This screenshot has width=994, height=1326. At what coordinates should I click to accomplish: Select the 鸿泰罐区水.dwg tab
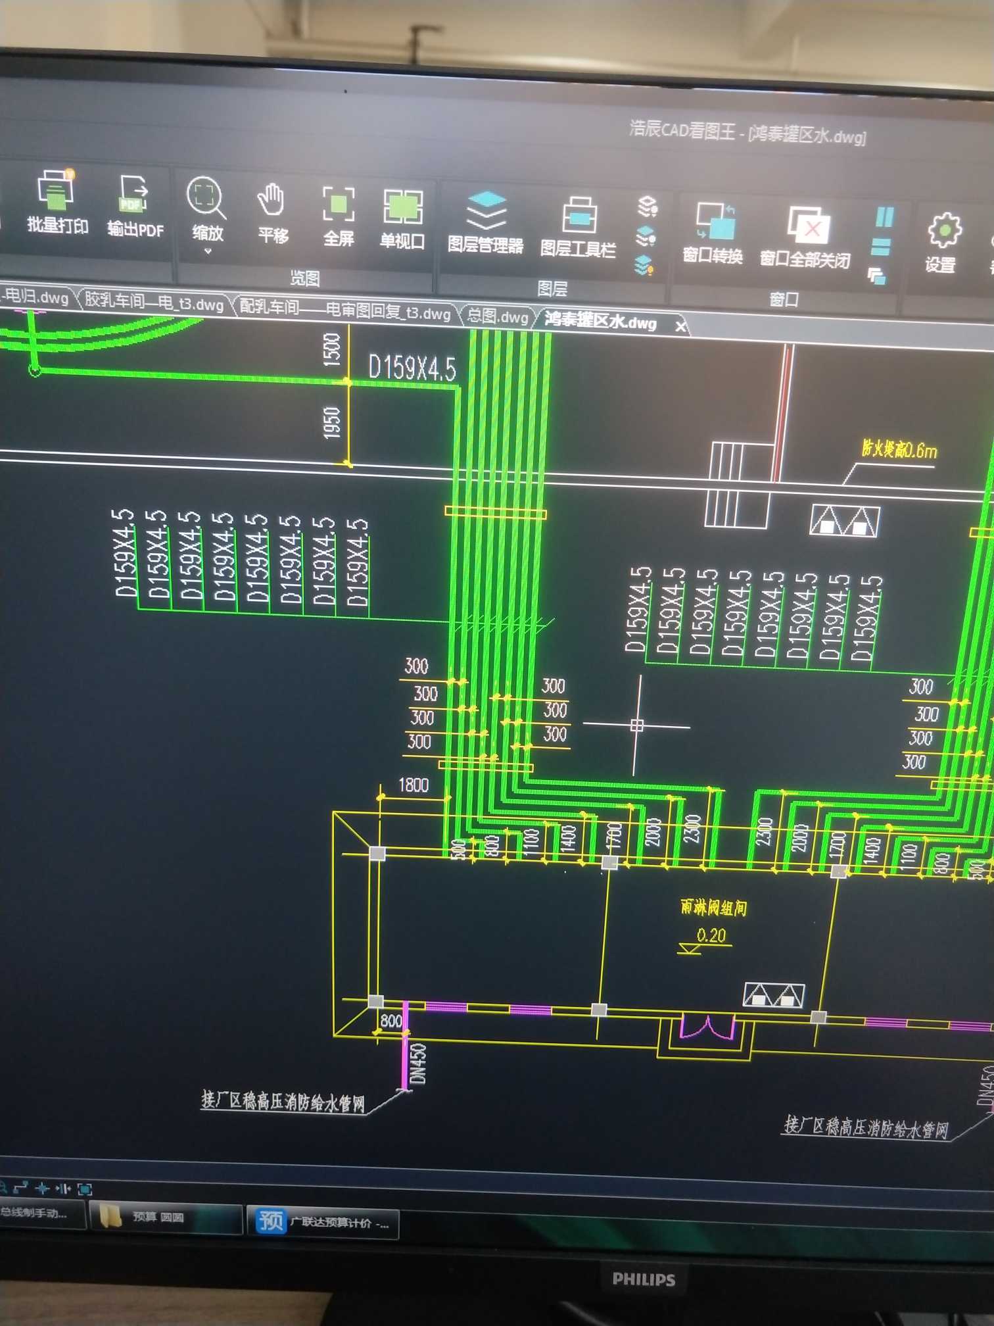click(600, 321)
